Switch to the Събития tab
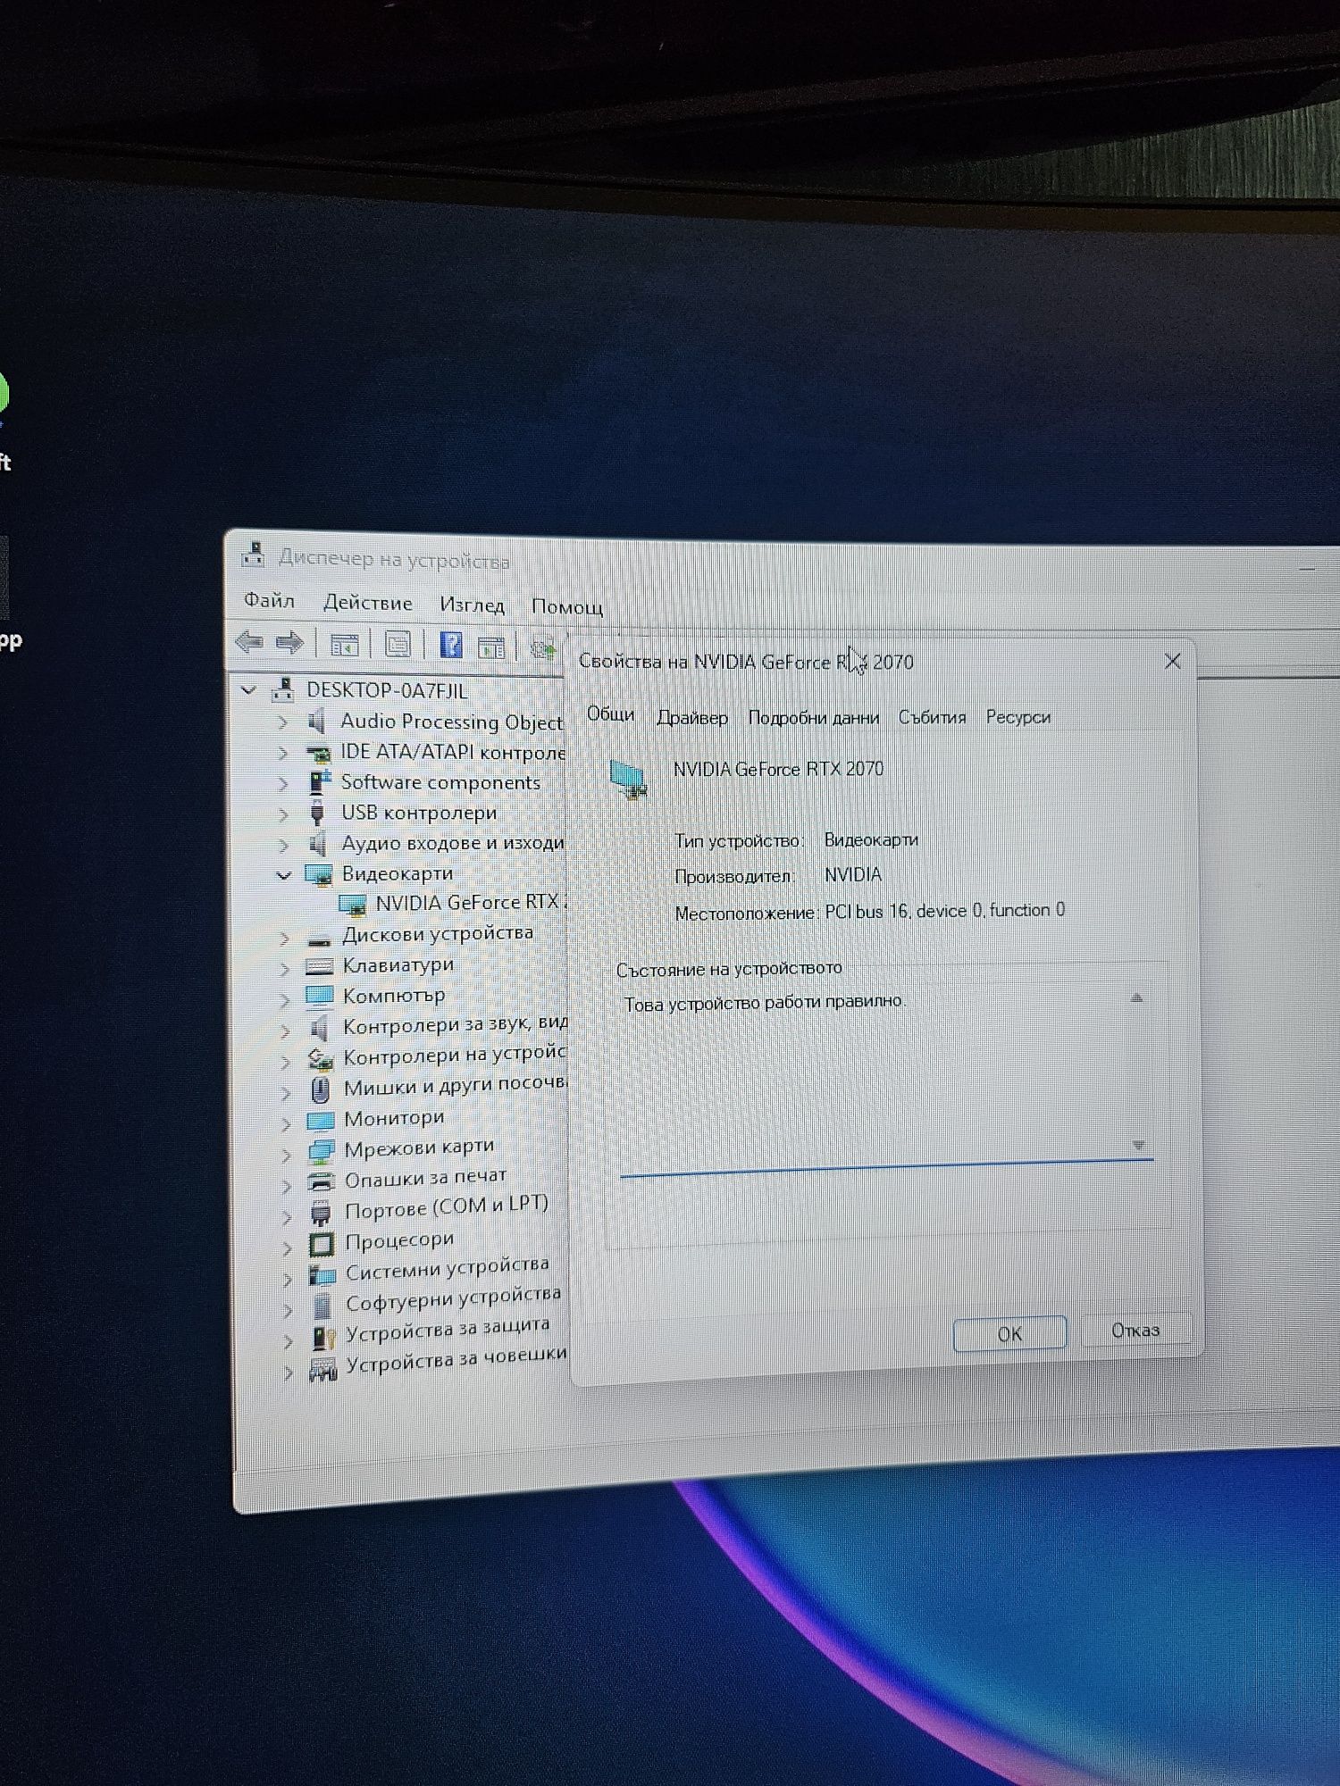The width and height of the screenshot is (1340, 1786). [932, 717]
